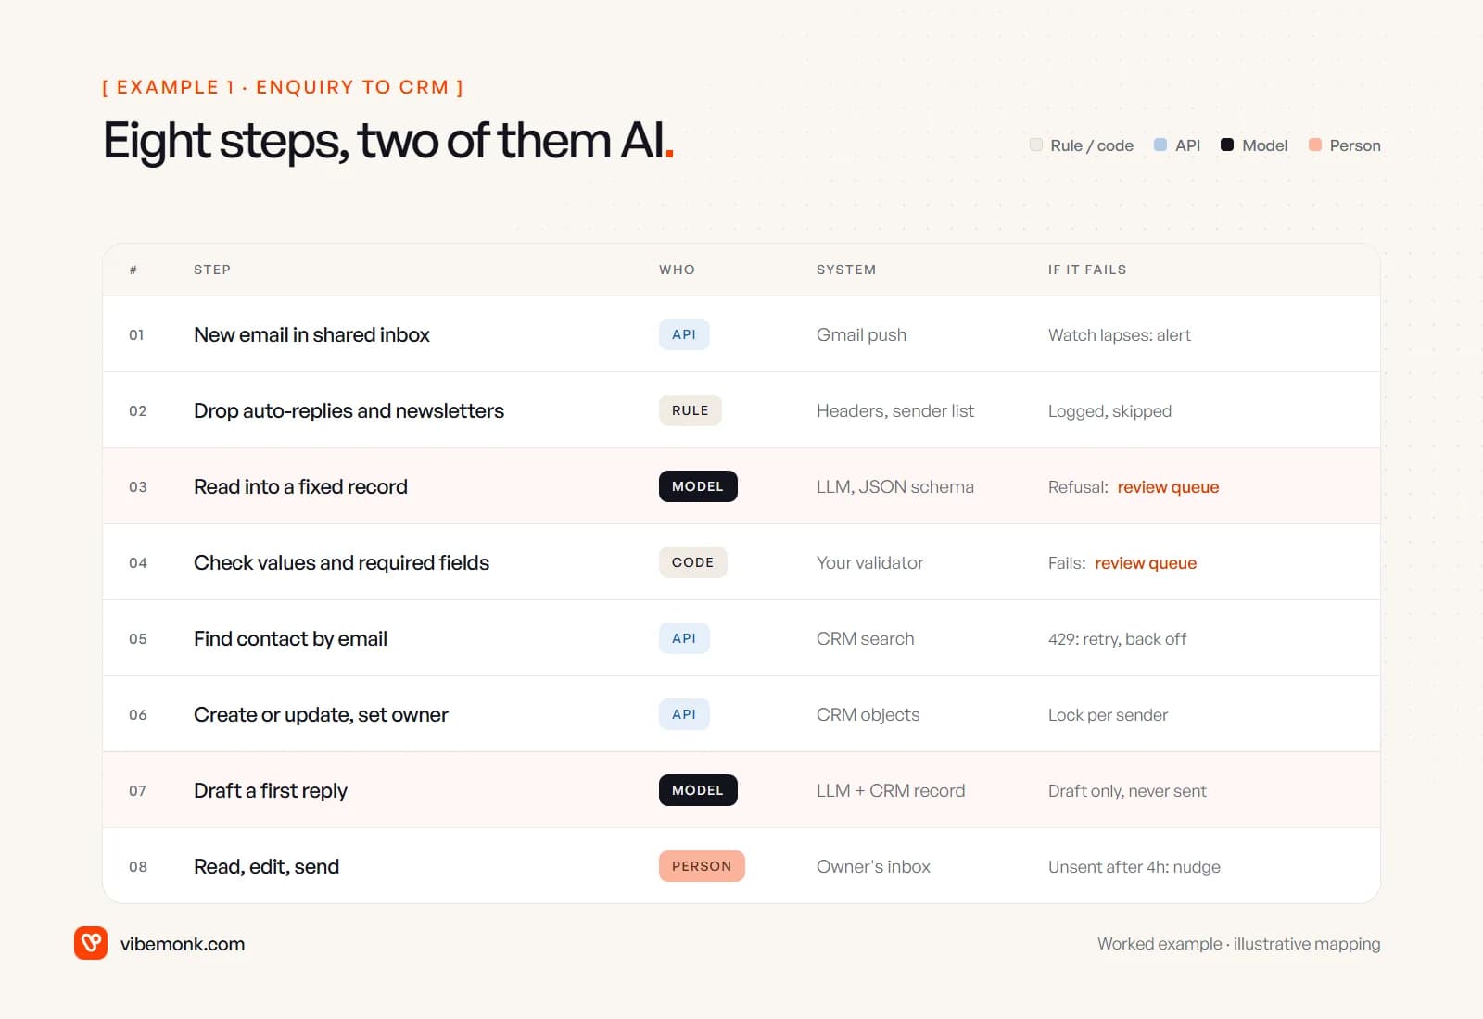This screenshot has height=1019, width=1483.
Task: Click the 'LLM, JSON schema' cell
Action: pyautogui.click(x=895, y=487)
